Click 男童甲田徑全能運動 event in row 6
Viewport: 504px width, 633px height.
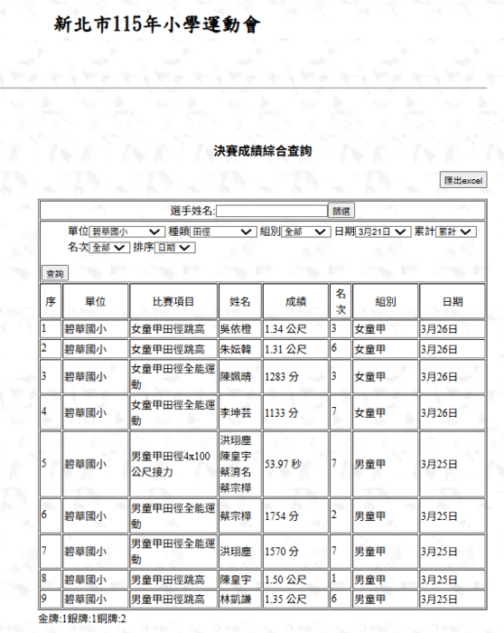pos(173,516)
